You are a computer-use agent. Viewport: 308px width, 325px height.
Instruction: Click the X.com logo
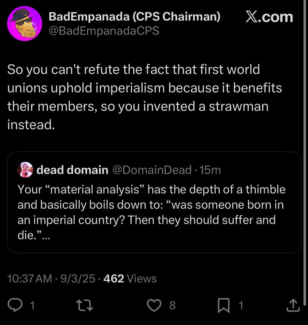269,17
